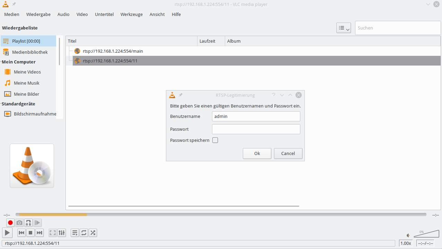This screenshot has height=249, width=442.
Task: Cancel the RTSP-Legitimierung dialog
Action: click(288, 153)
